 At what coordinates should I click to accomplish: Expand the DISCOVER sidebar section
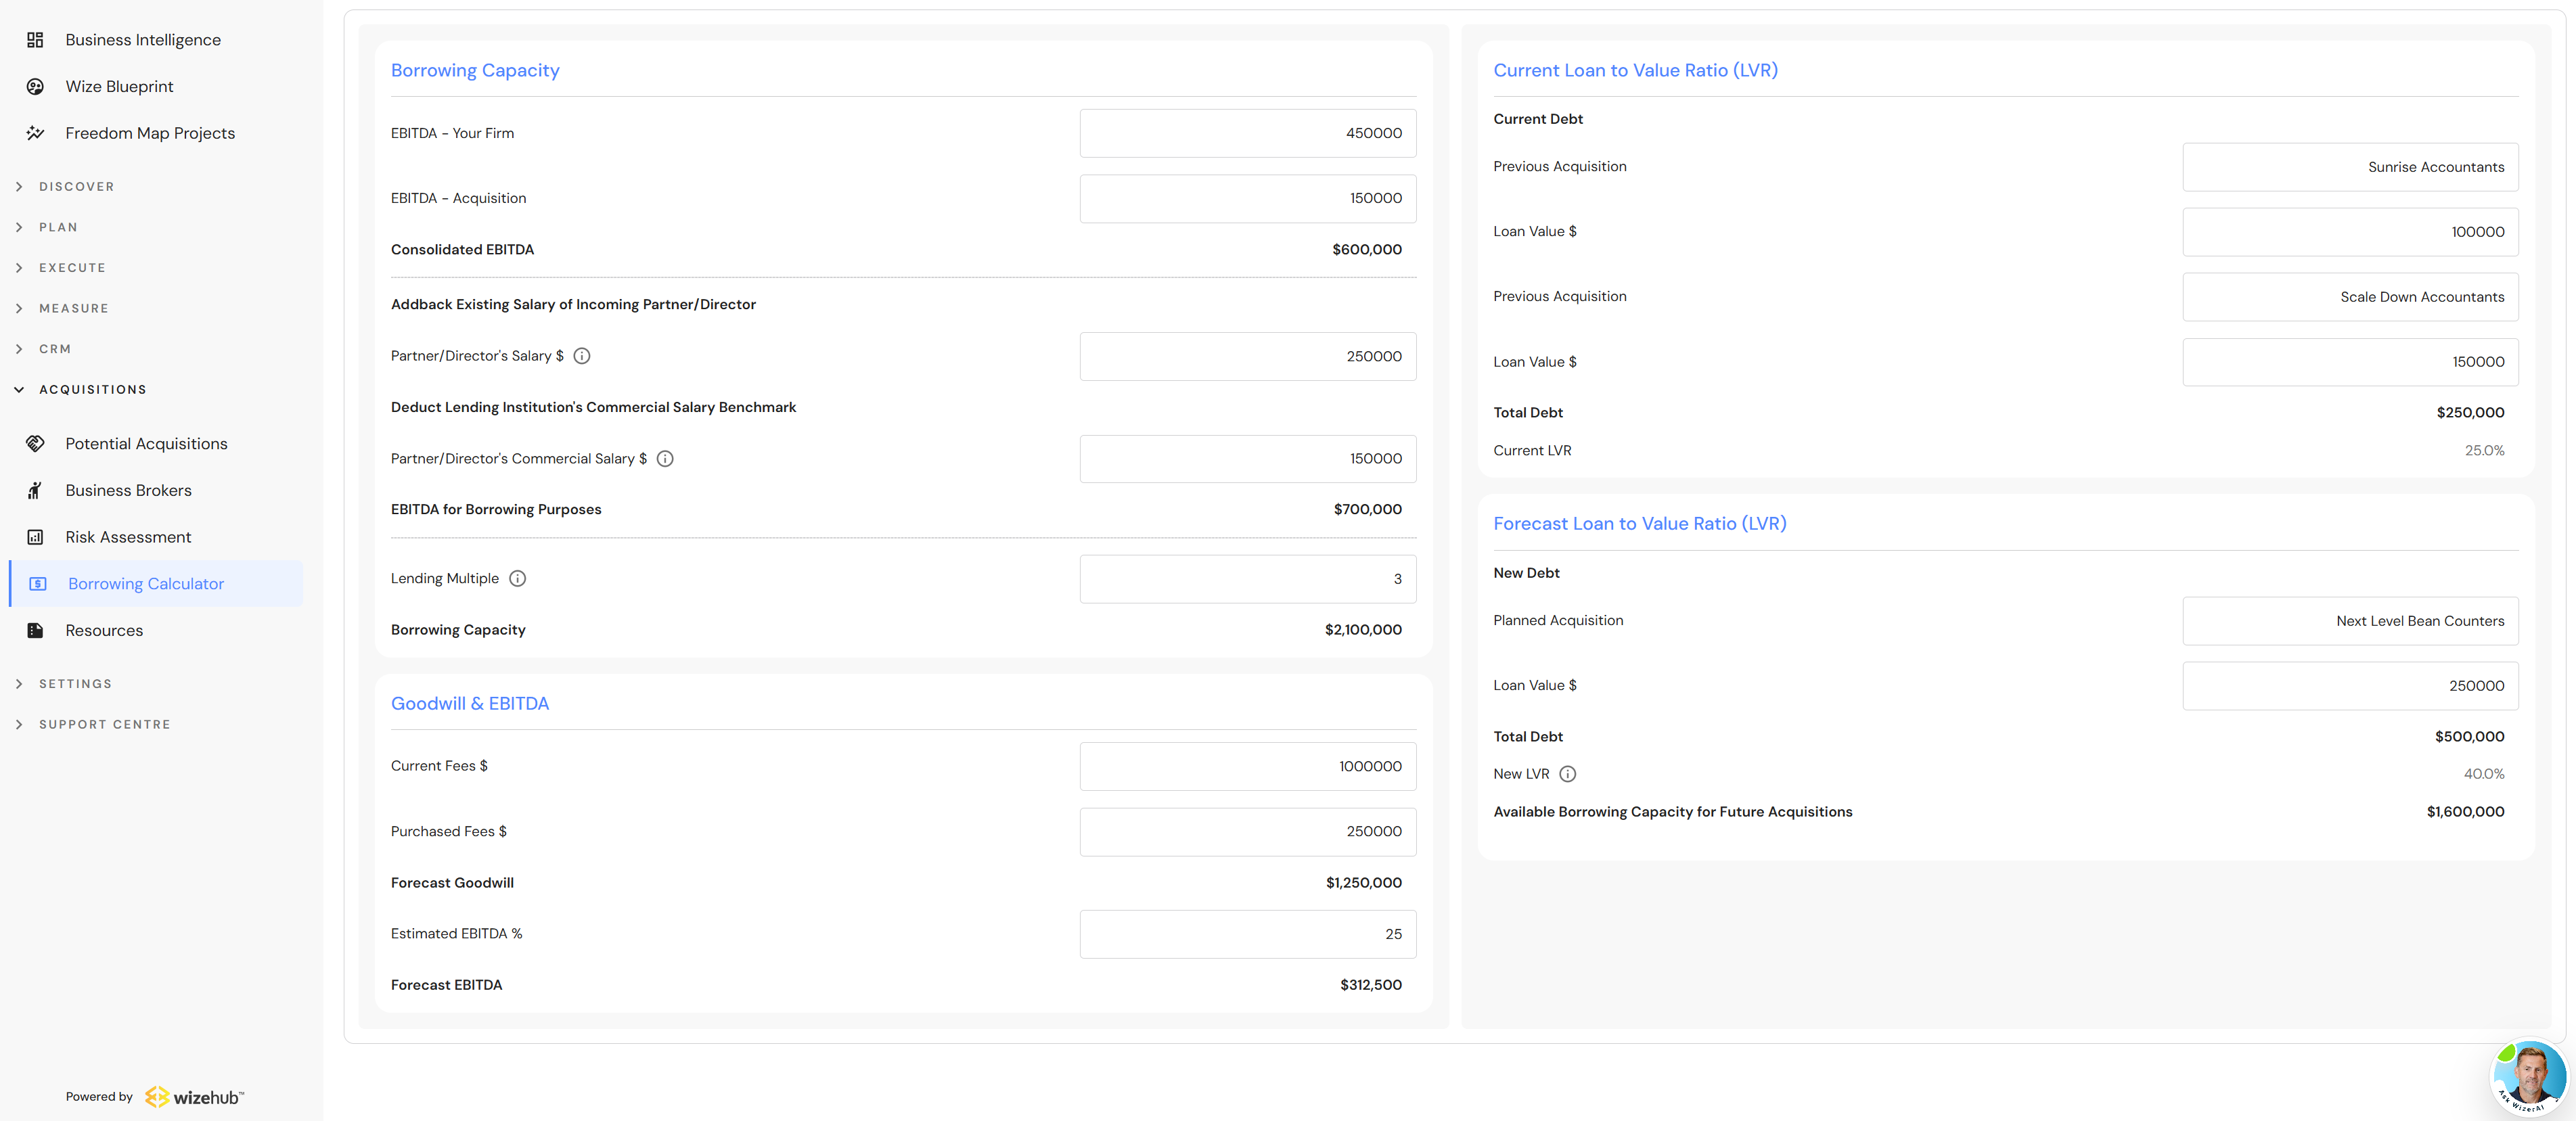[x=76, y=187]
